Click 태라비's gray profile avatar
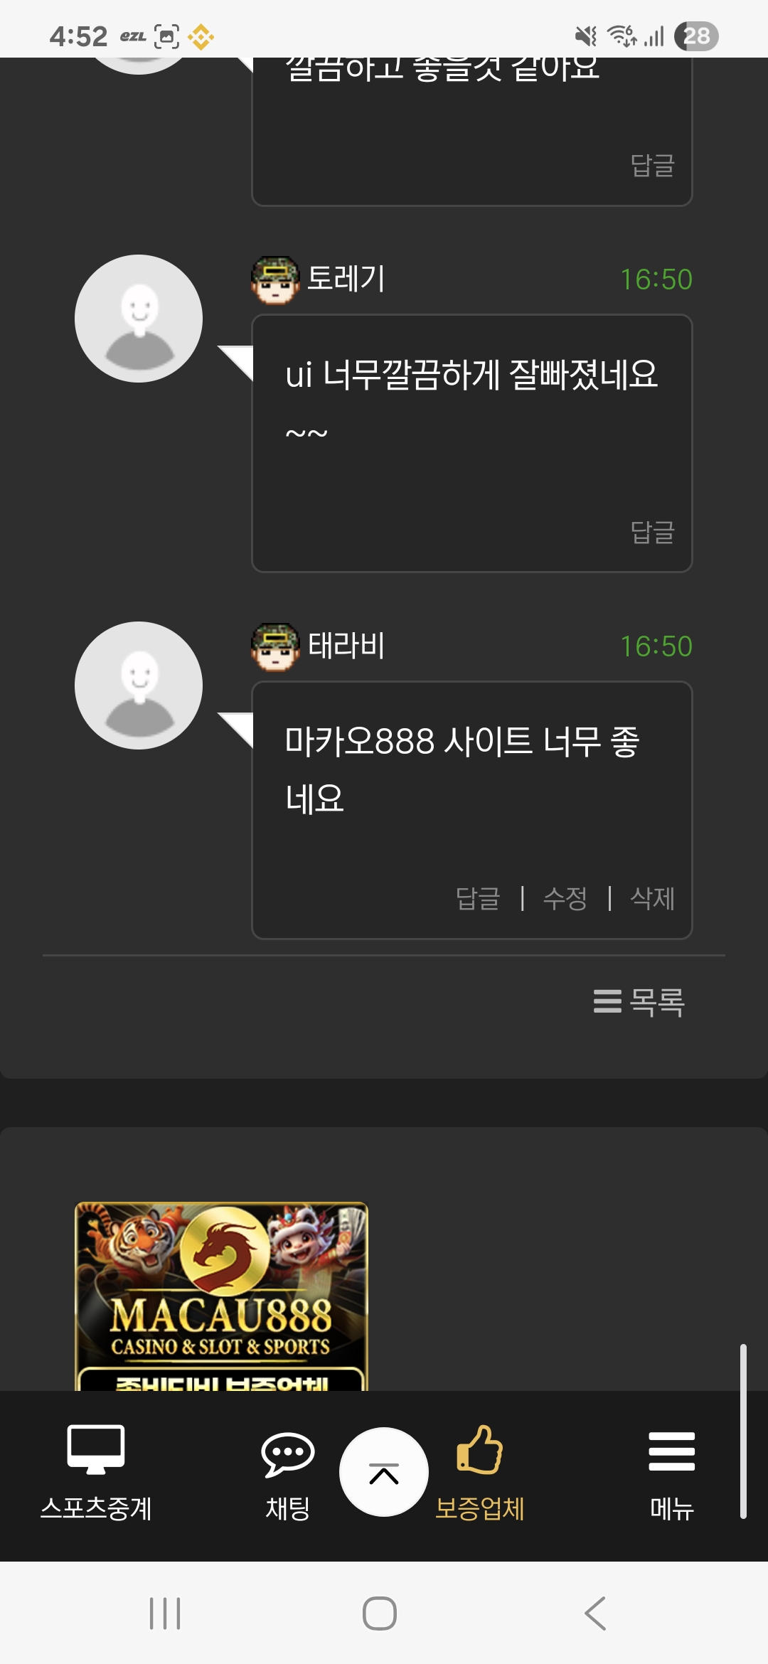 (139, 686)
